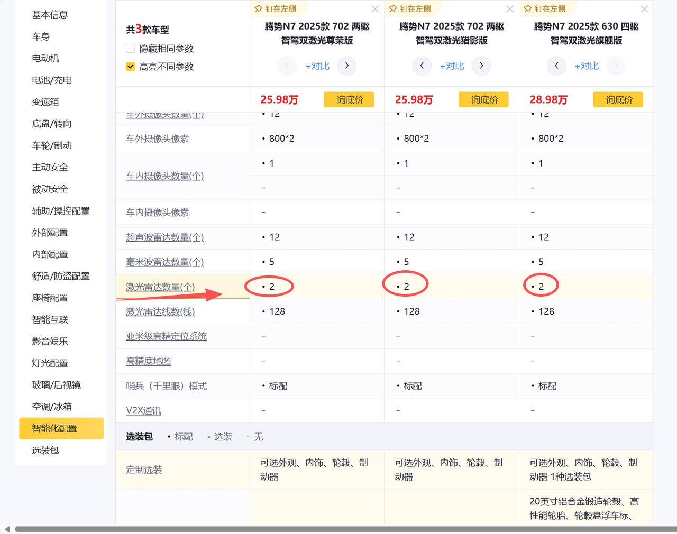
Task: Open the 高精度地图 parameter link
Action: [148, 361]
